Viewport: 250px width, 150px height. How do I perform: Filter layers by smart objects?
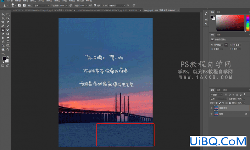point(240,95)
